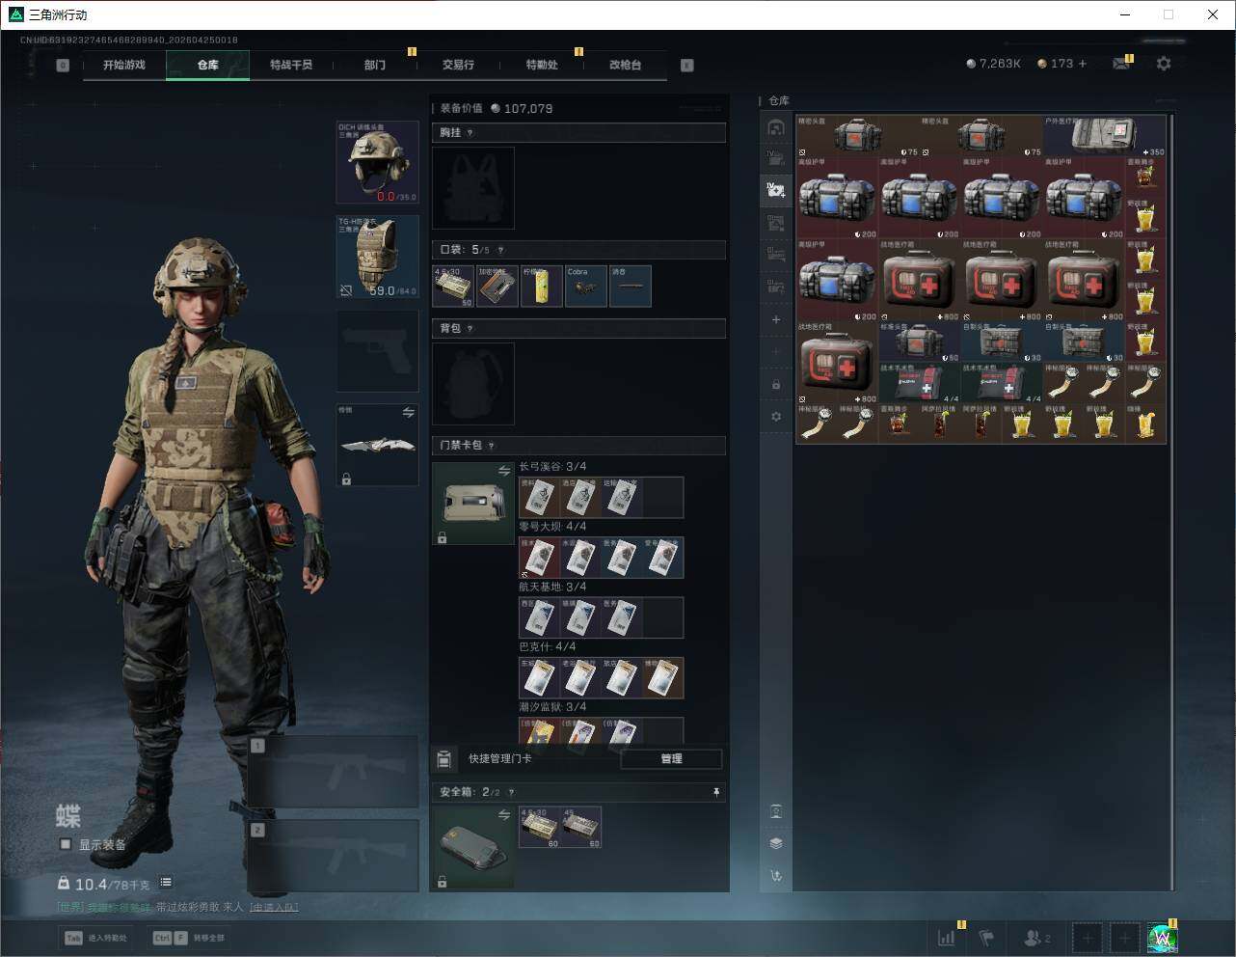Select the helmet equipment slot
1236x957 pixels.
(x=377, y=162)
